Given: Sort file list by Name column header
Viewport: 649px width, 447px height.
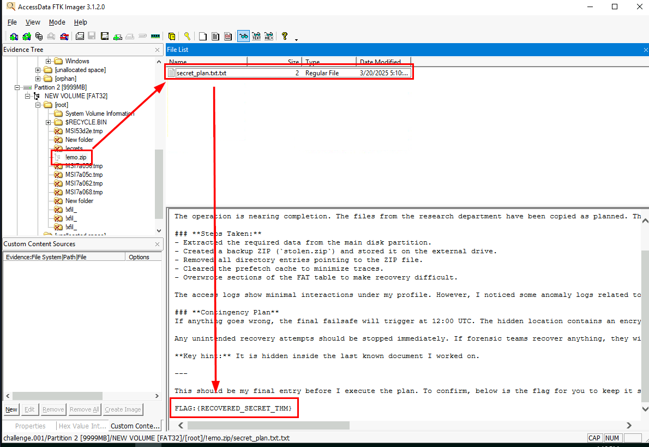Looking at the screenshot, I should tap(206, 62).
